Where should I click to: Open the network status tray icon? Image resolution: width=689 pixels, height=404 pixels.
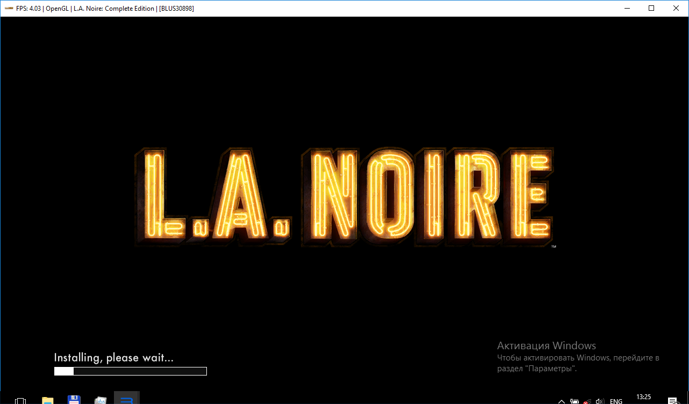click(587, 401)
